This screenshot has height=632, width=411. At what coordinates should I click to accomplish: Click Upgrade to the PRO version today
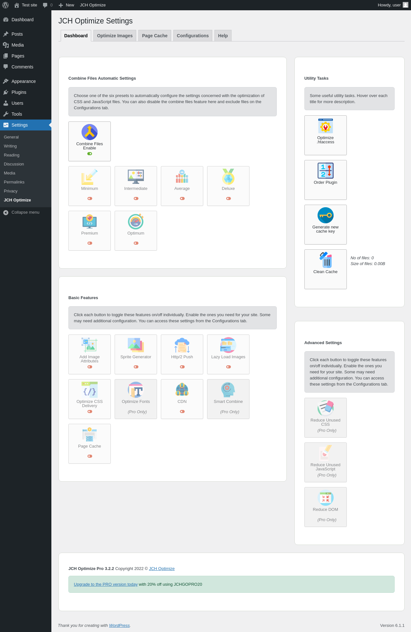click(106, 584)
